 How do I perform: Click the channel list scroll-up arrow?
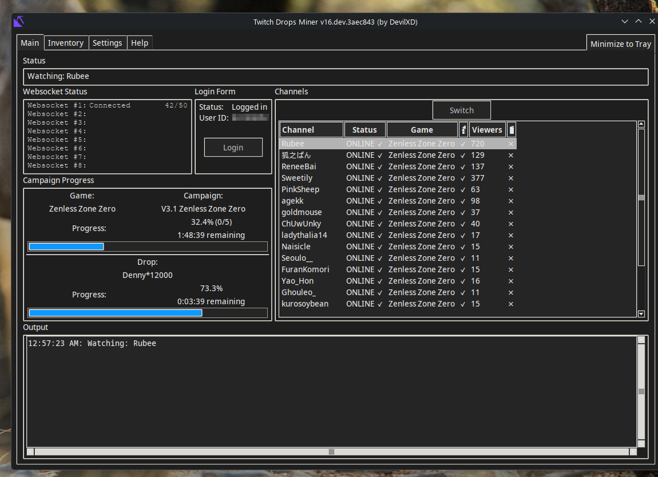tap(641, 124)
